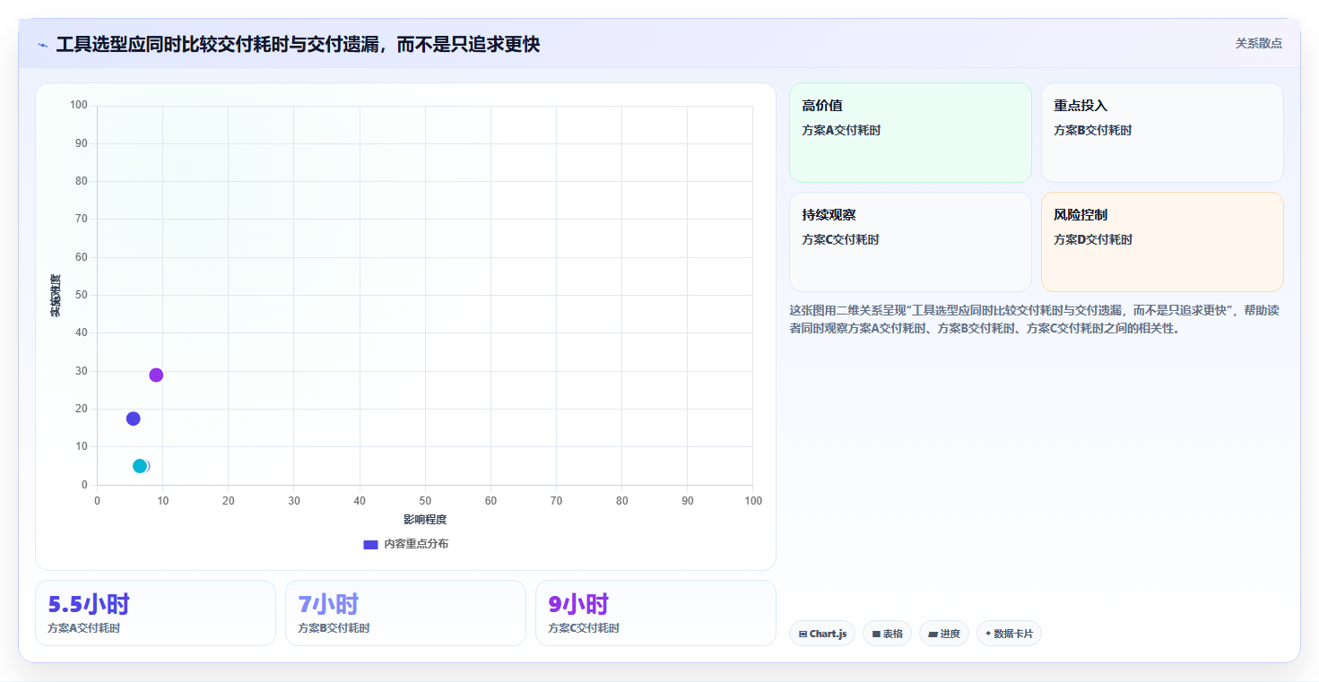
Task: Click the 9小时 stat card
Action: click(x=655, y=613)
